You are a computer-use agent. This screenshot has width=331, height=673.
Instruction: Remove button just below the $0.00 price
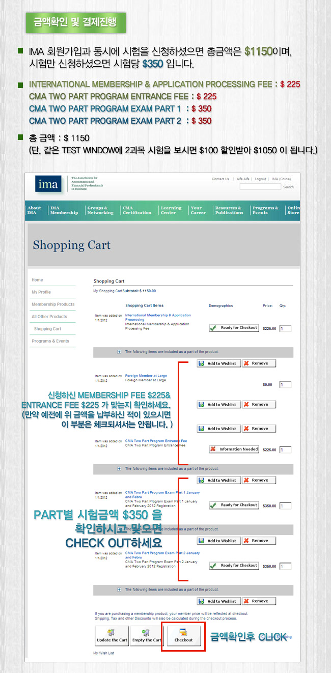(259, 405)
